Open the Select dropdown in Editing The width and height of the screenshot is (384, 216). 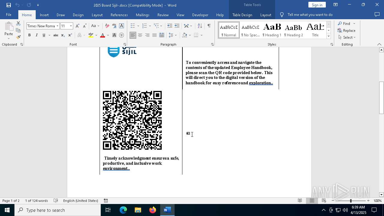tap(347, 37)
